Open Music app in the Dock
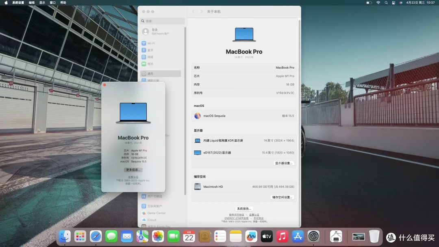The image size is (439, 247). [x=282, y=237]
